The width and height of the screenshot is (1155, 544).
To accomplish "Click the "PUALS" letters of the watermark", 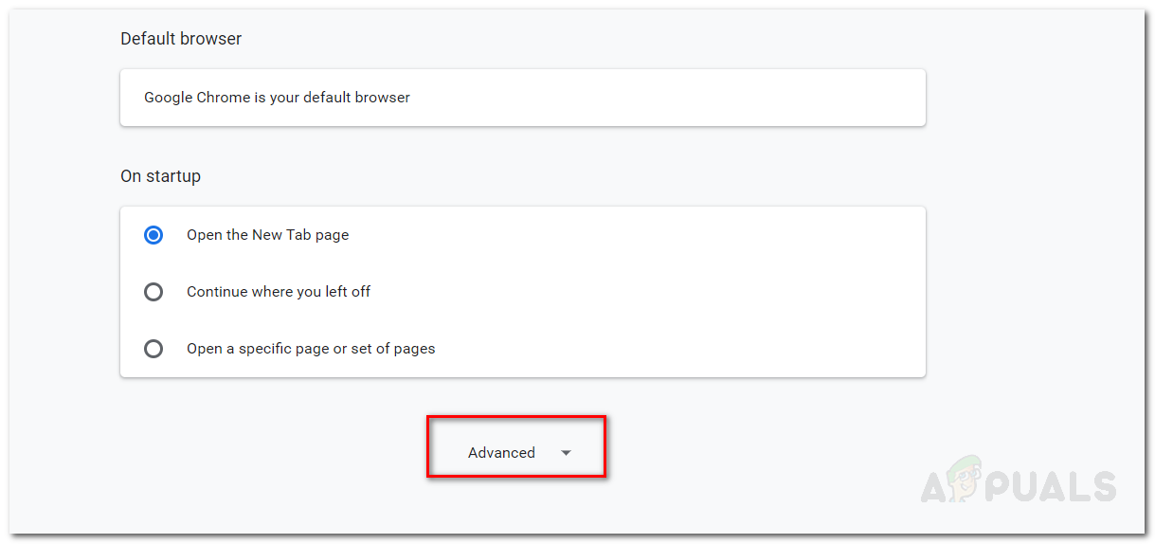I will click(1054, 486).
